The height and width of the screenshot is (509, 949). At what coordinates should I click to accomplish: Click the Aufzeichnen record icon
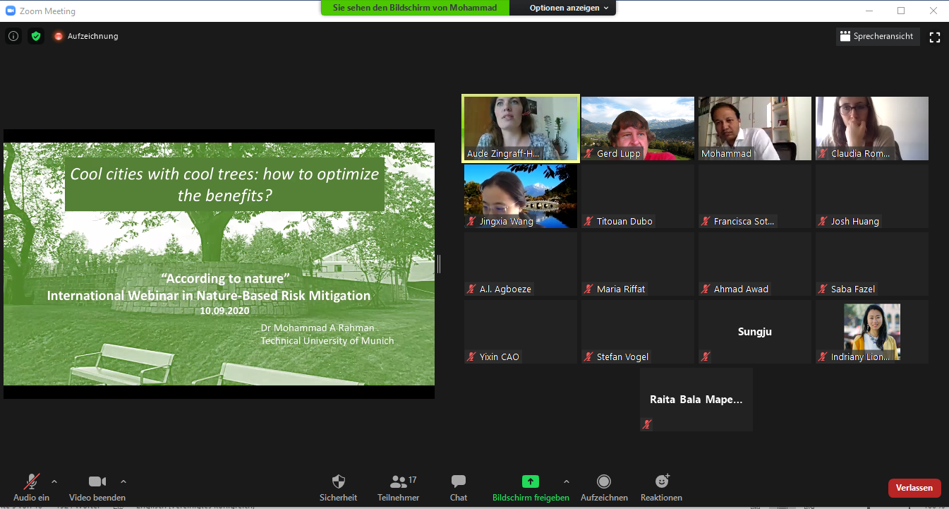pyautogui.click(x=604, y=481)
